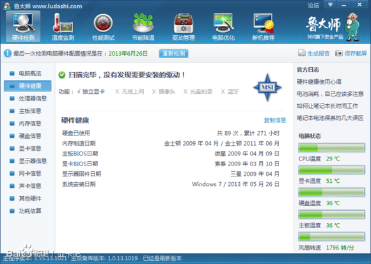Click the 复制信息 copy info link
This screenshot has width=371, height=264.
(x=274, y=120)
